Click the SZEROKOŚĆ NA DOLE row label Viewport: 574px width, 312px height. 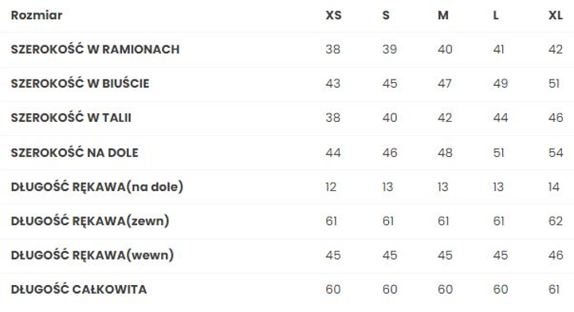(75, 152)
